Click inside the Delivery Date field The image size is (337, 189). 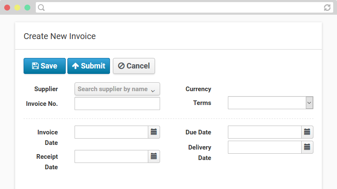[265, 147]
